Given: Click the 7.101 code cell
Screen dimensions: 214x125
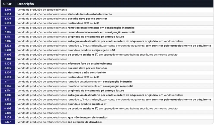Looking at the screenshot, I should point(8,113).
